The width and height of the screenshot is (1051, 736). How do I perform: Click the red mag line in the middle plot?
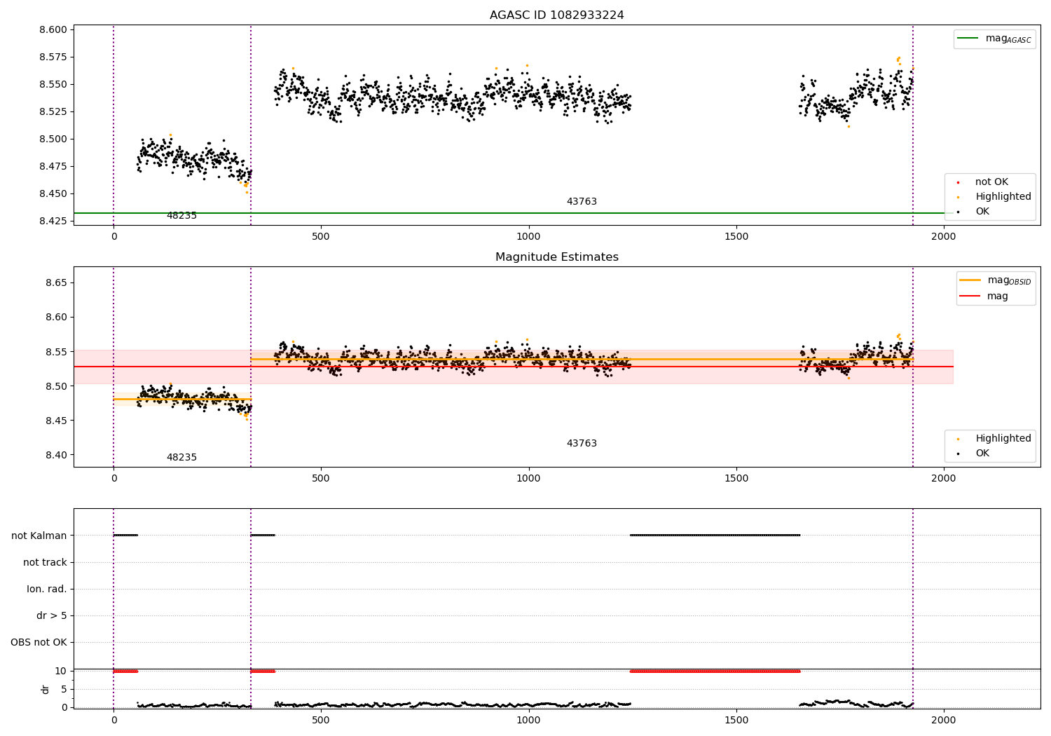(513, 367)
